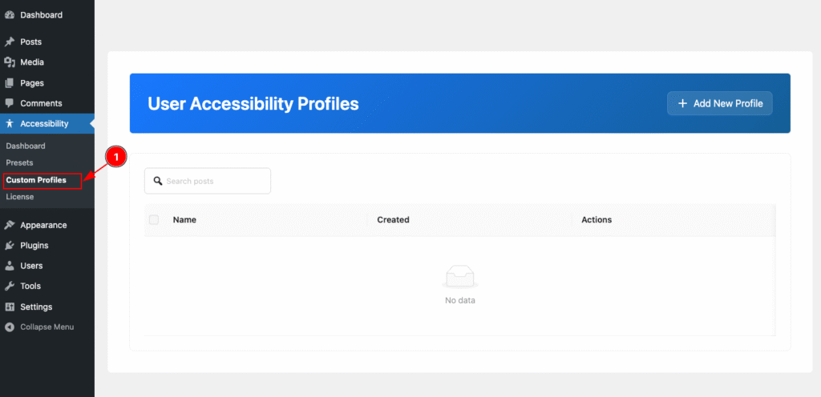Click the Comments speech bubble icon

pos(10,103)
